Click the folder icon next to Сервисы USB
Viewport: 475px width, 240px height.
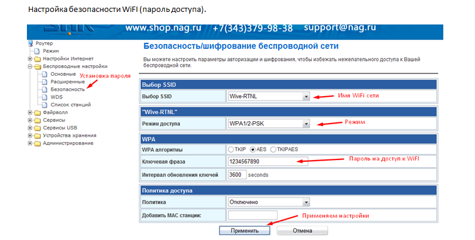pyautogui.click(x=38, y=128)
